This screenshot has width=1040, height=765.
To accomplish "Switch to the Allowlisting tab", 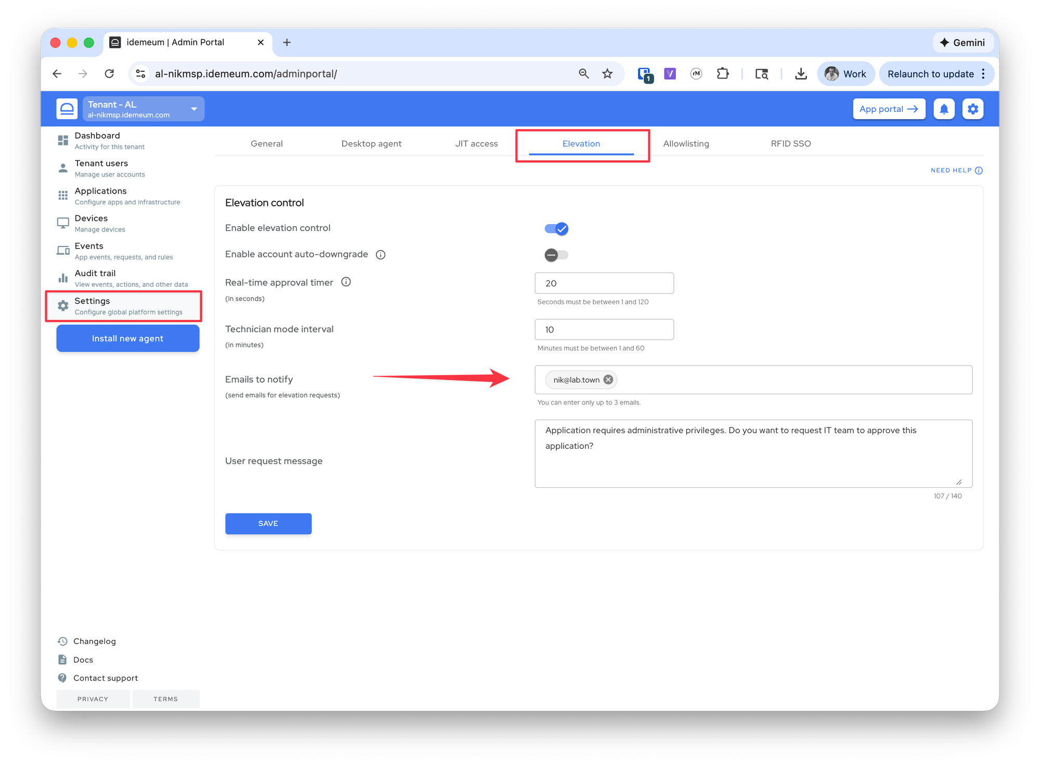I will (686, 144).
